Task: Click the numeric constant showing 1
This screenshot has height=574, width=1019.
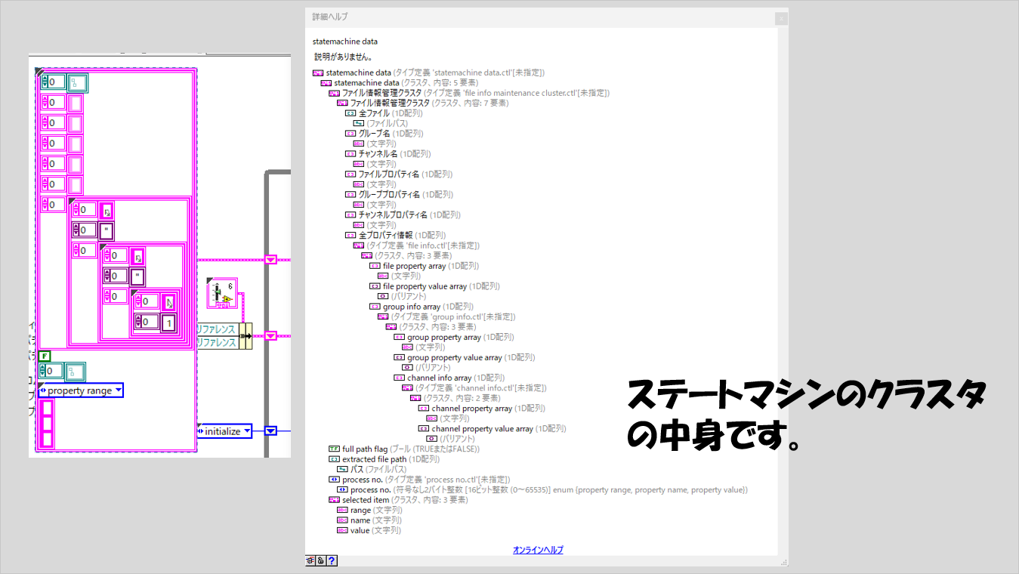Action: click(168, 322)
